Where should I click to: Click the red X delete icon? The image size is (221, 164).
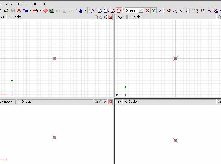pyautogui.click(x=19, y=10)
